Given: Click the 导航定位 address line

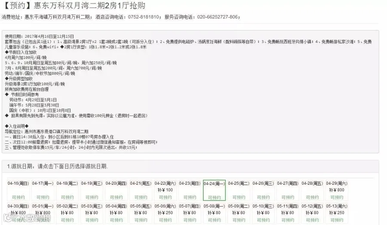Looking at the screenshot, I should tap(46, 131).
